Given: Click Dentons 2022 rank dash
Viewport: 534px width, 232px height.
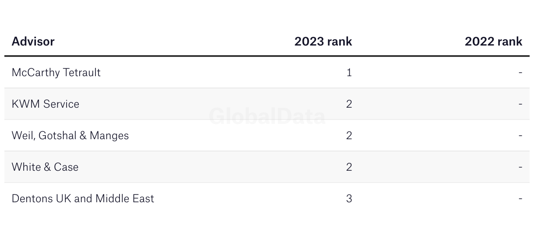Looking at the screenshot, I should click(520, 199).
